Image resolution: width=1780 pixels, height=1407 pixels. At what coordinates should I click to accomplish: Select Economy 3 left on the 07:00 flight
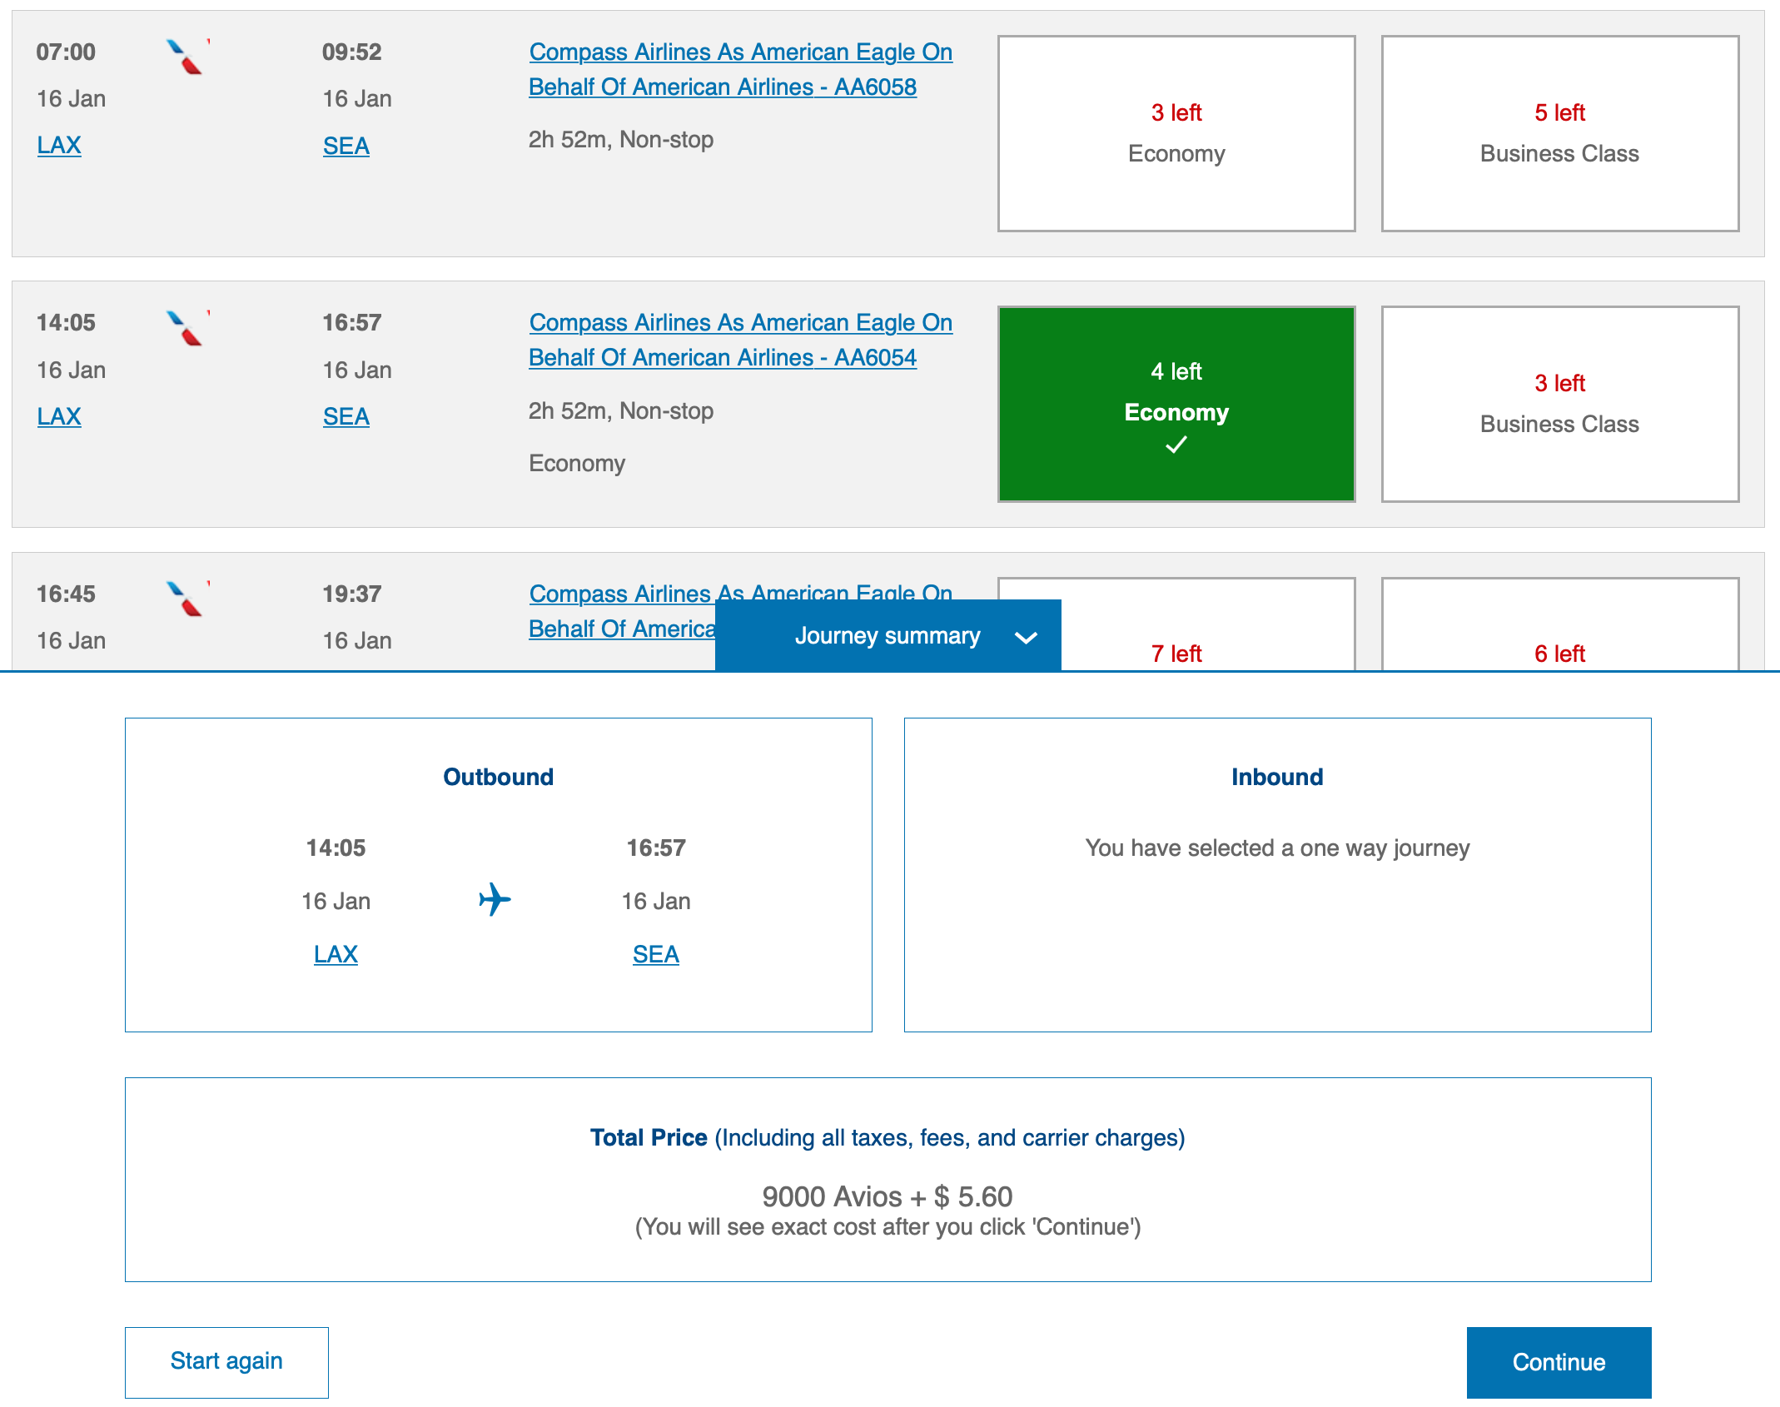point(1176,133)
